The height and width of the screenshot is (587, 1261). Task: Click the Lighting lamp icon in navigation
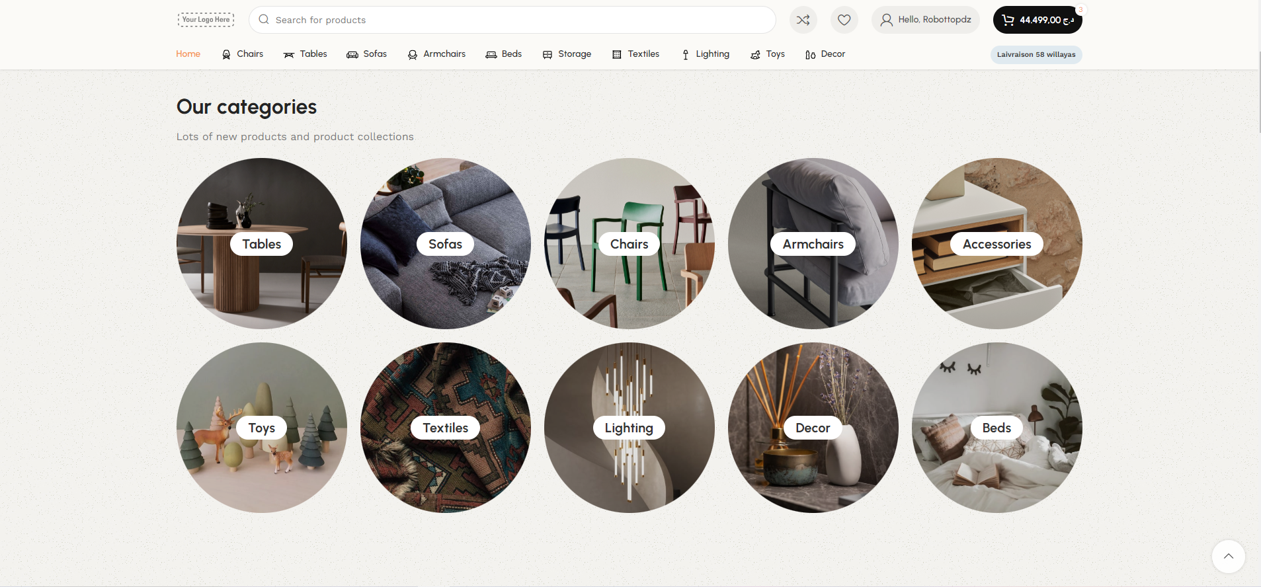(685, 54)
